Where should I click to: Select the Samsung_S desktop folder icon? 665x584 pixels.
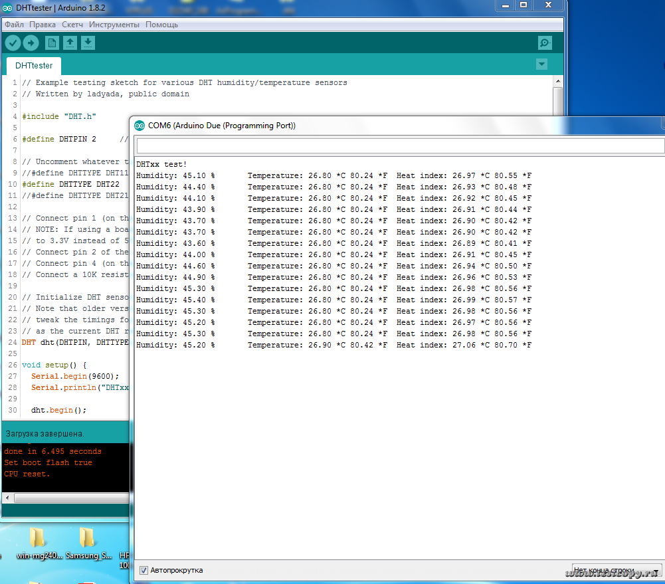86,538
